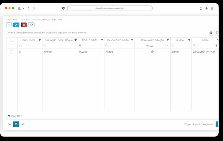Open the filter on Consumo Produção column
The image size is (223, 141).
(168, 40)
